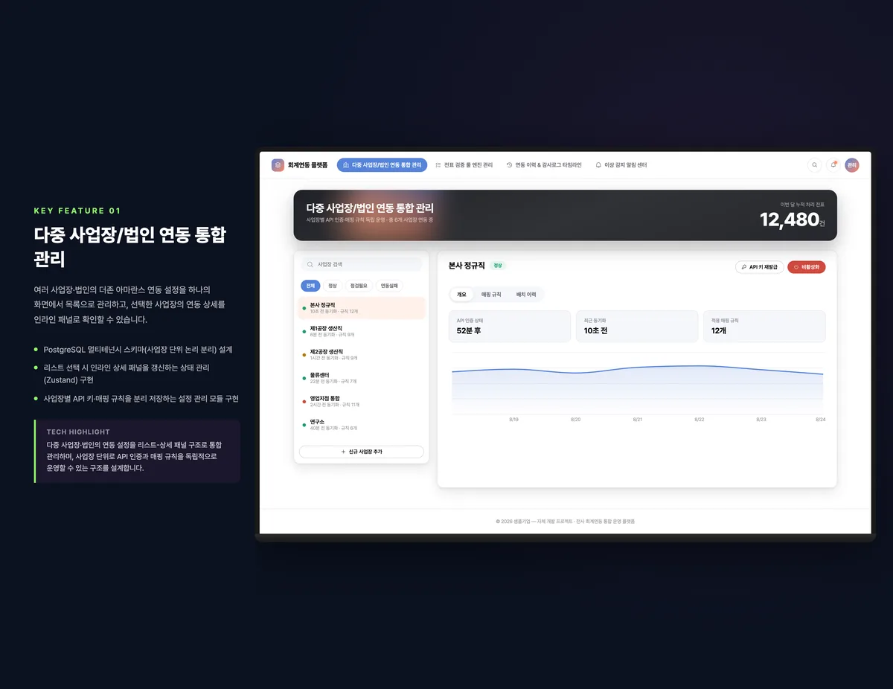The width and height of the screenshot is (893, 689).
Task: Open 연동 이력 & 감사로그 타임라인 nav tab
Action: point(544,165)
